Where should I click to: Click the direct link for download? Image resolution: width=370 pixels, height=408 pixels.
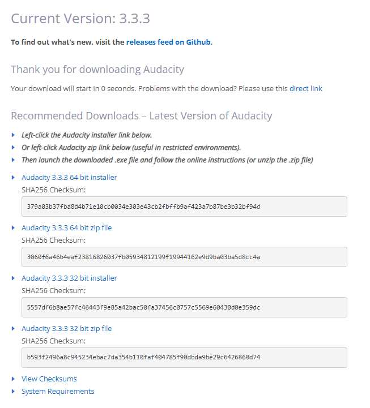tap(305, 89)
